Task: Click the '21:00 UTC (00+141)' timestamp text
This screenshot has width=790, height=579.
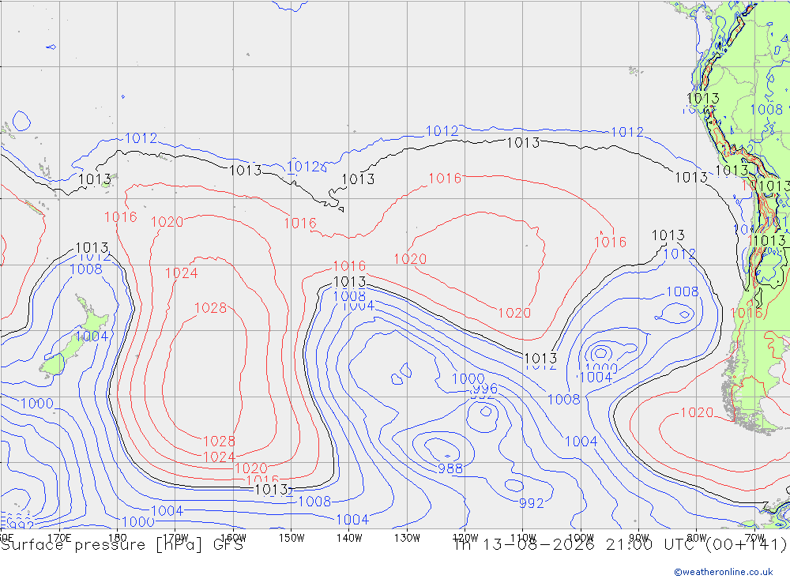Action: coord(696,545)
